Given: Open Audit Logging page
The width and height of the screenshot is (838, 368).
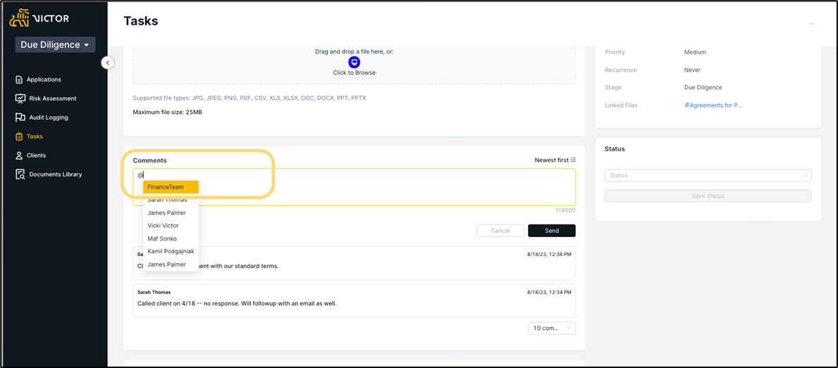Looking at the screenshot, I should [49, 118].
